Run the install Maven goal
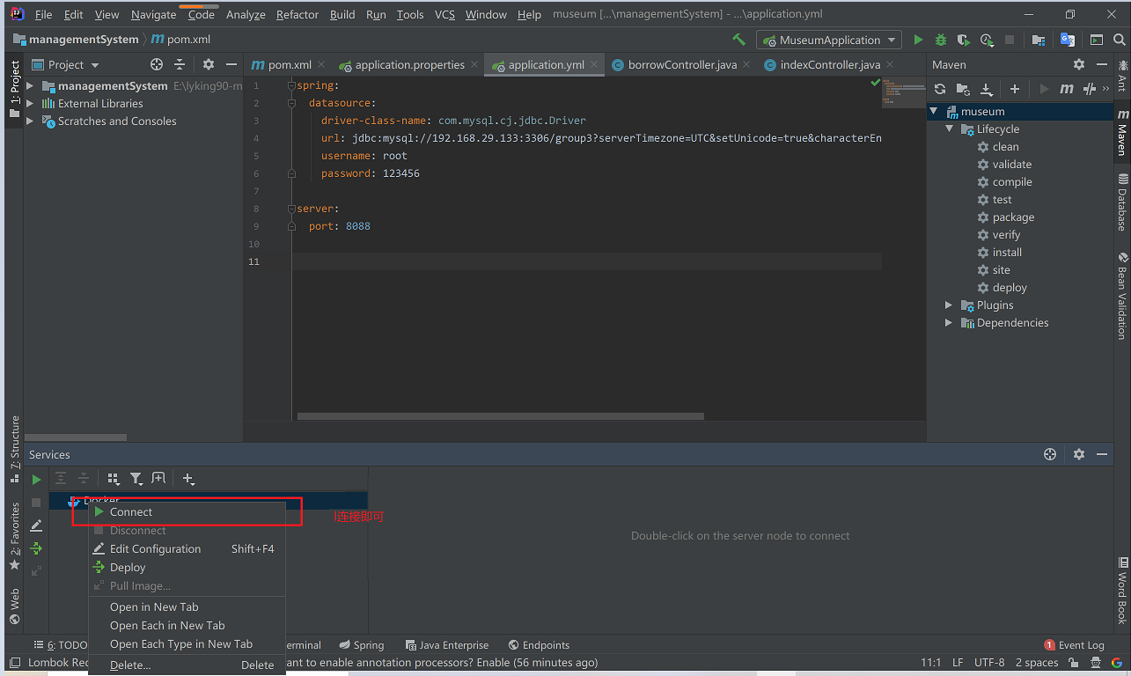This screenshot has width=1131, height=676. (x=1006, y=252)
